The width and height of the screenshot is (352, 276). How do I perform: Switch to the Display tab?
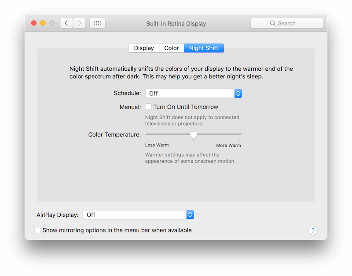tap(144, 48)
